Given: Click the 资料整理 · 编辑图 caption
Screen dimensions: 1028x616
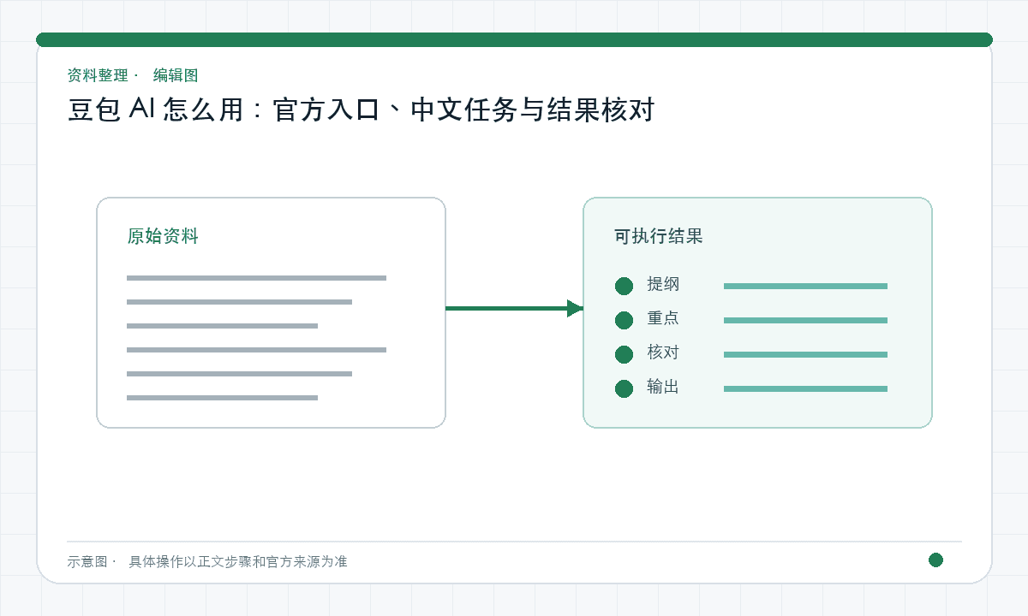Looking at the screenshot, I should click(133, 75).
